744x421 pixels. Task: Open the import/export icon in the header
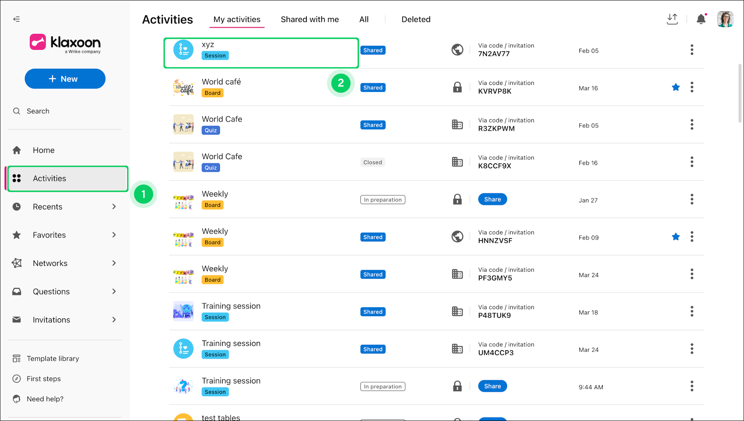[x=672, y=19]
